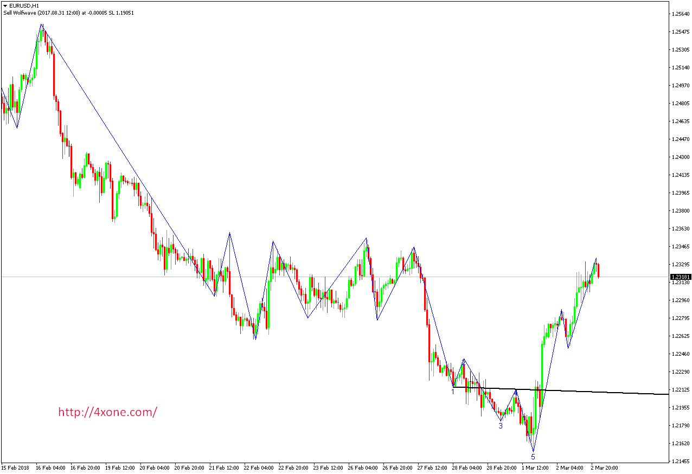This screenshot has width=692, height=474.
Task: Click time axis label 20 Feb 04:00
Action: pyautogui.click(x=155, y=467)
